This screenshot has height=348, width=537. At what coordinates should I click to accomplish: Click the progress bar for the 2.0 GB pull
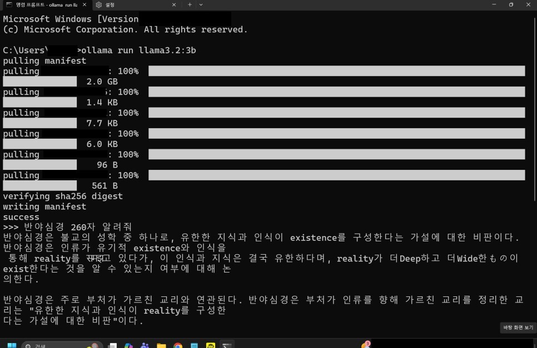tap(337, 71)
